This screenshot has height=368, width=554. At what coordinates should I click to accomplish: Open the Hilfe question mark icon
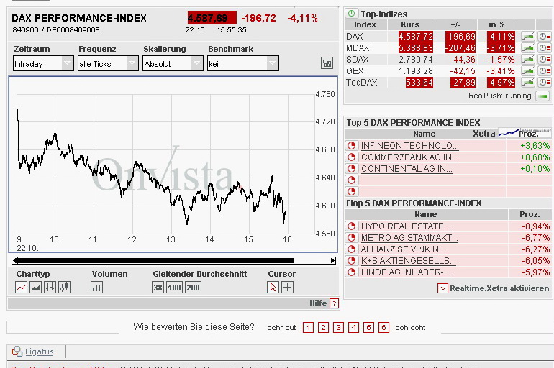tap(334, 303)
